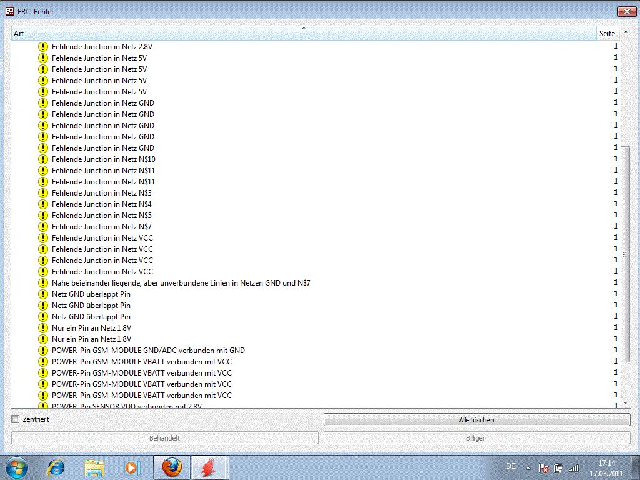Open the network signal tray icon
Viewport: 640px width, 480px height.
pos(574,468)
